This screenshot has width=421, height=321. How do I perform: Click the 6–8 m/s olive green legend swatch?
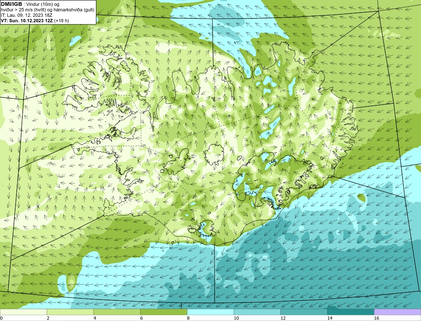coord(163,312)
